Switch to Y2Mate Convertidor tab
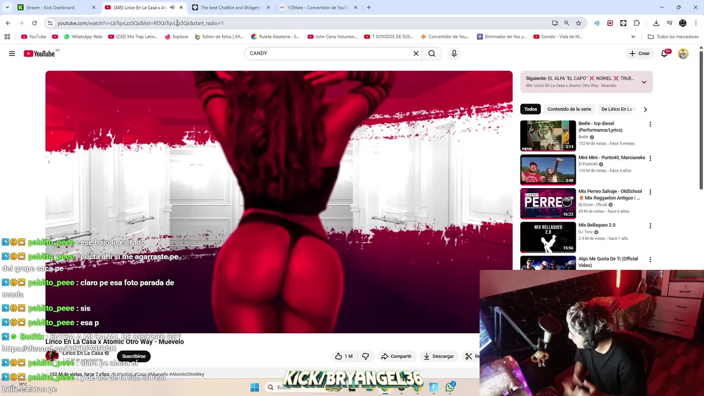Viewport: 704px width, 396px height. (318, 8)
